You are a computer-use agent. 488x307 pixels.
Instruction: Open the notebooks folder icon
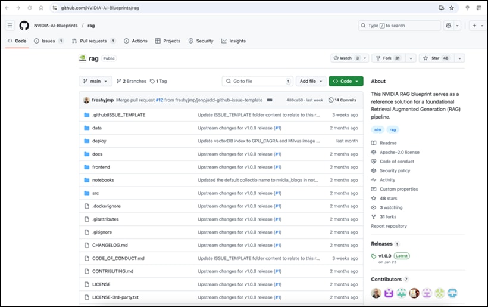[87, 180]
